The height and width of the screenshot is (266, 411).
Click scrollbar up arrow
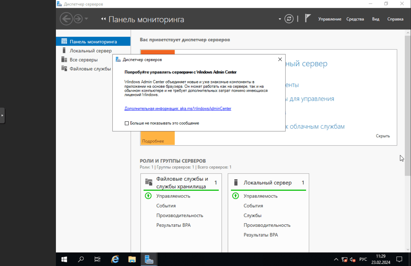(408, 32)
